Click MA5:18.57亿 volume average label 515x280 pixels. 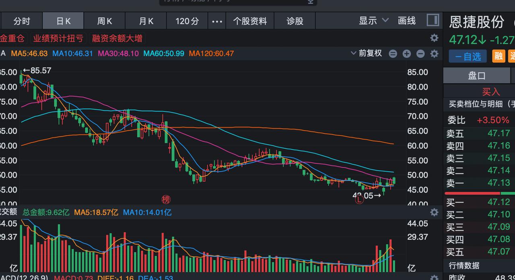(96, 212)
